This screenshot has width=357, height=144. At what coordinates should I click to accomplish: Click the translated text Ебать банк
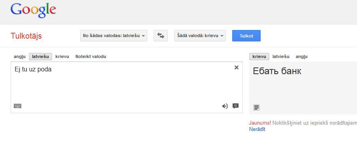277,71
